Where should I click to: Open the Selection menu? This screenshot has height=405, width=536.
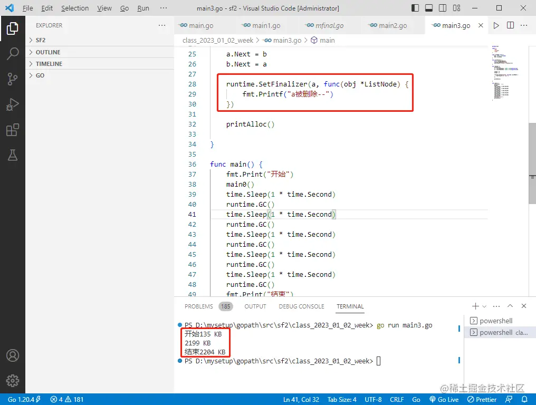[75, 8]
